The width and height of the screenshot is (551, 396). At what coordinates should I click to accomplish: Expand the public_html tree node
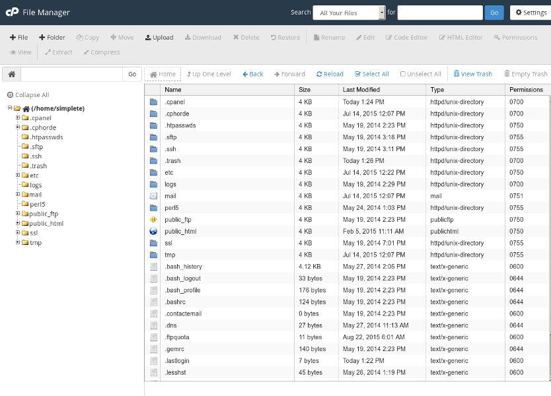(x=18, y=223)
